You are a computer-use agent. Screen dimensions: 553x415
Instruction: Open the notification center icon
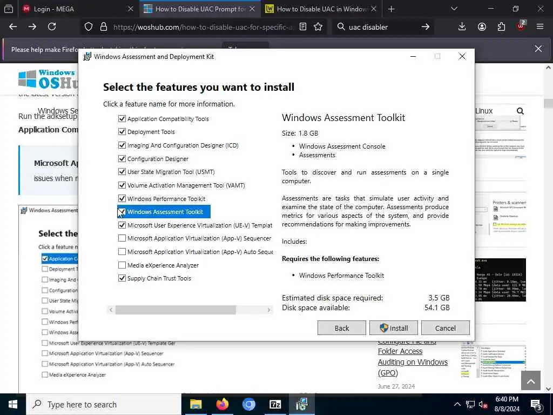(x=536, y=405)
